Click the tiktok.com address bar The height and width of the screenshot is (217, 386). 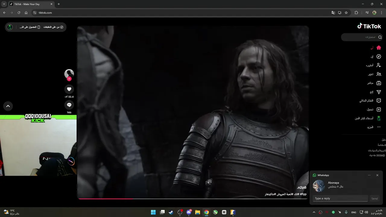tap(181, 13)
